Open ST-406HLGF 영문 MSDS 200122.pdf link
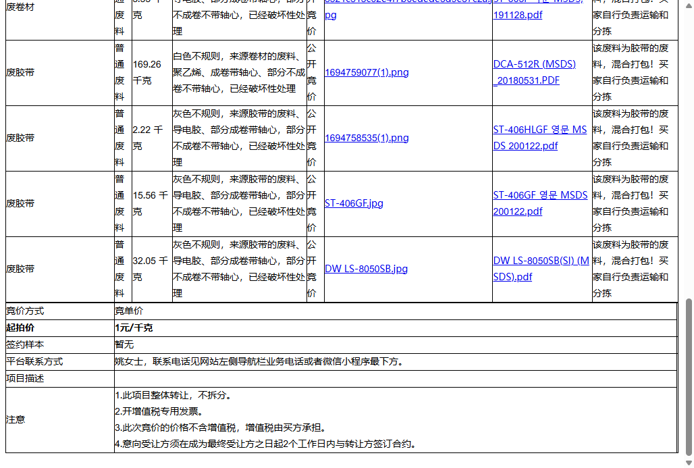The width and height of the screenshot is (694, 468). 540,138
